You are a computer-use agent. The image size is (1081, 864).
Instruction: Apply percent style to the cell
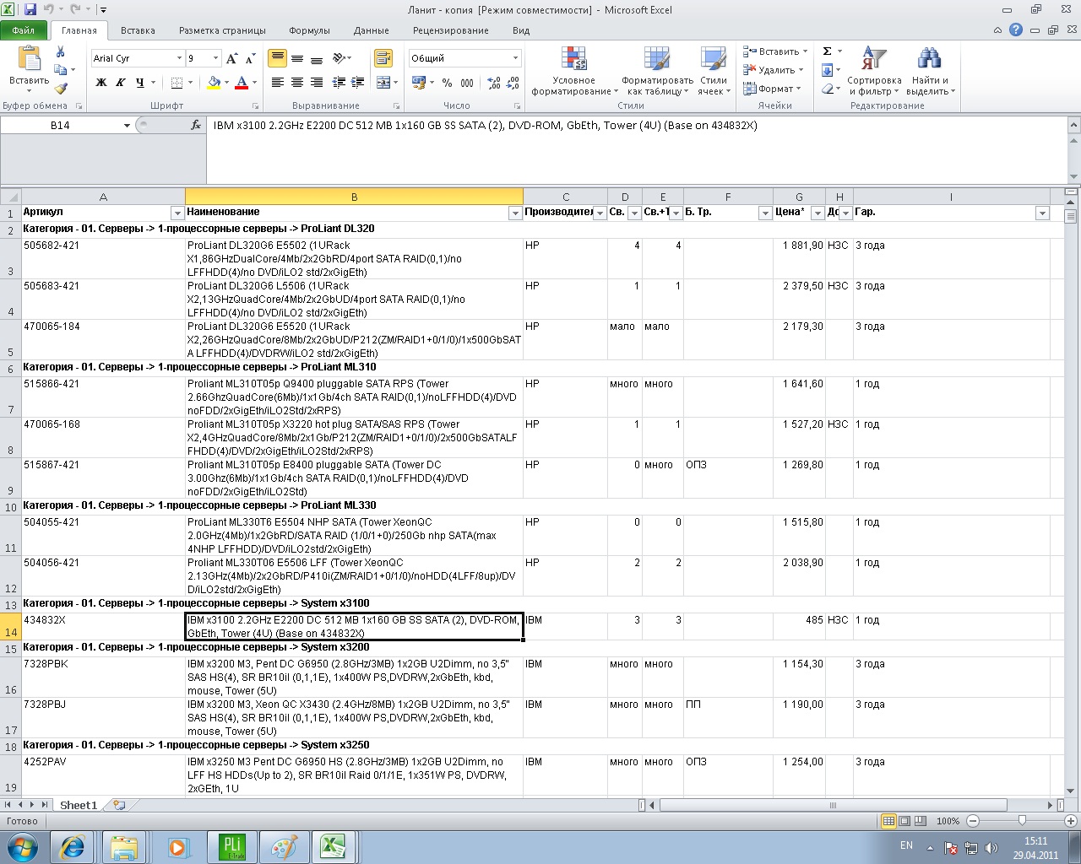[x=447, y=83]
